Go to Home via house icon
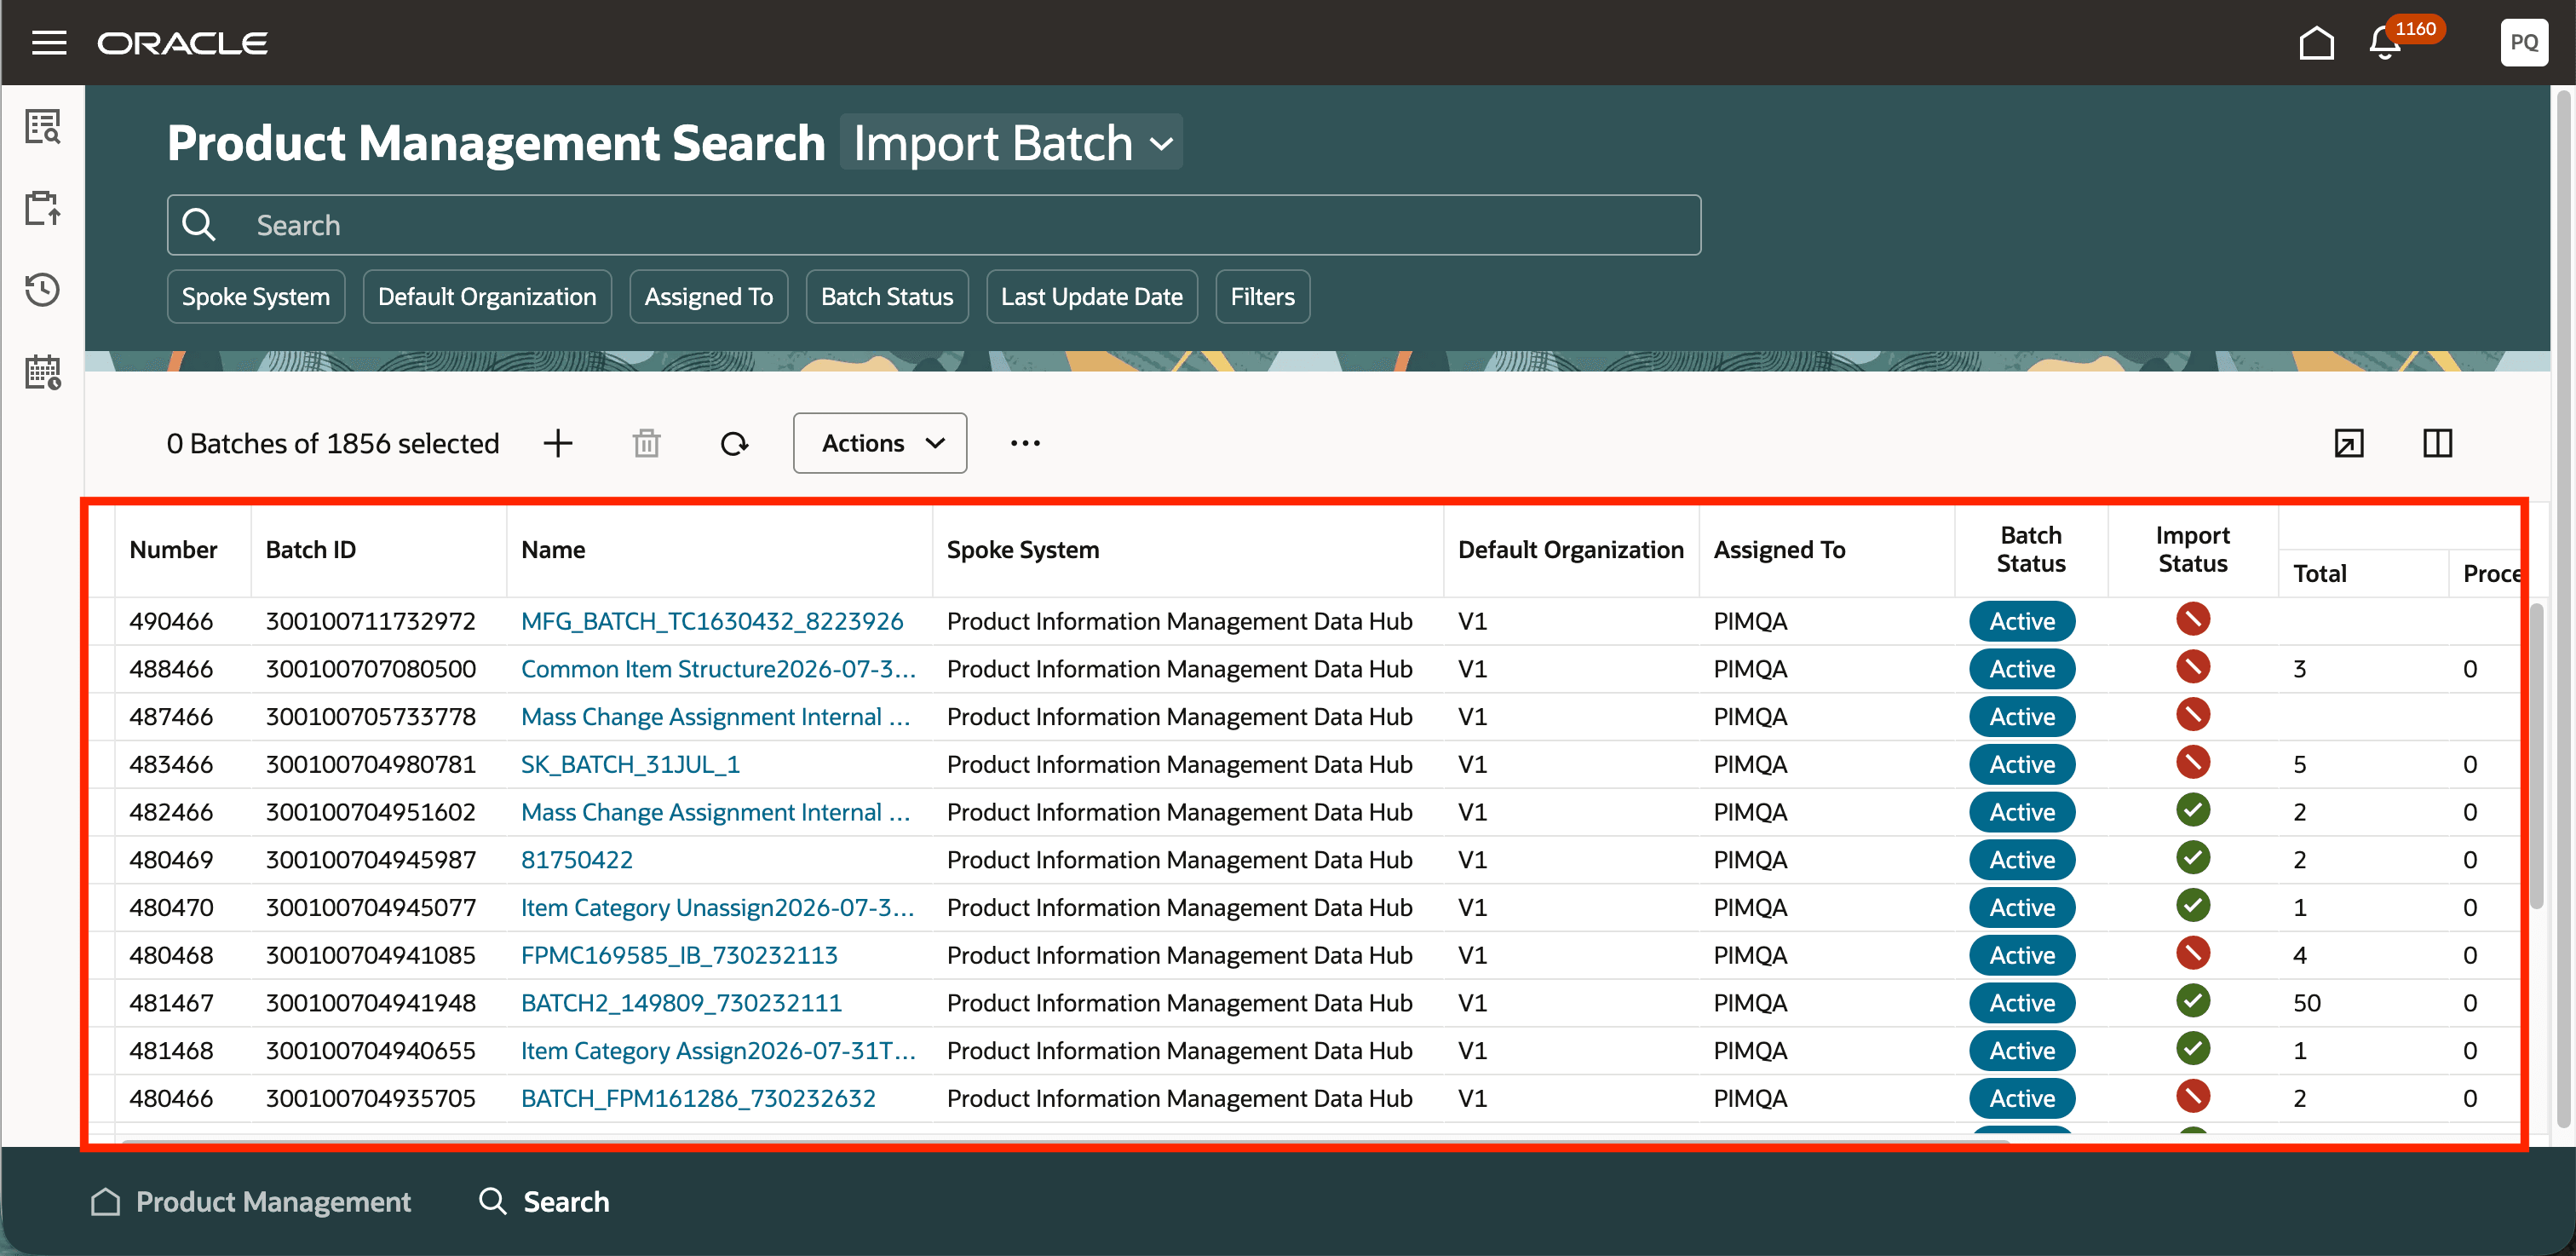The height and width of the screenshot is (1256, 2576). coord(2316,43)
